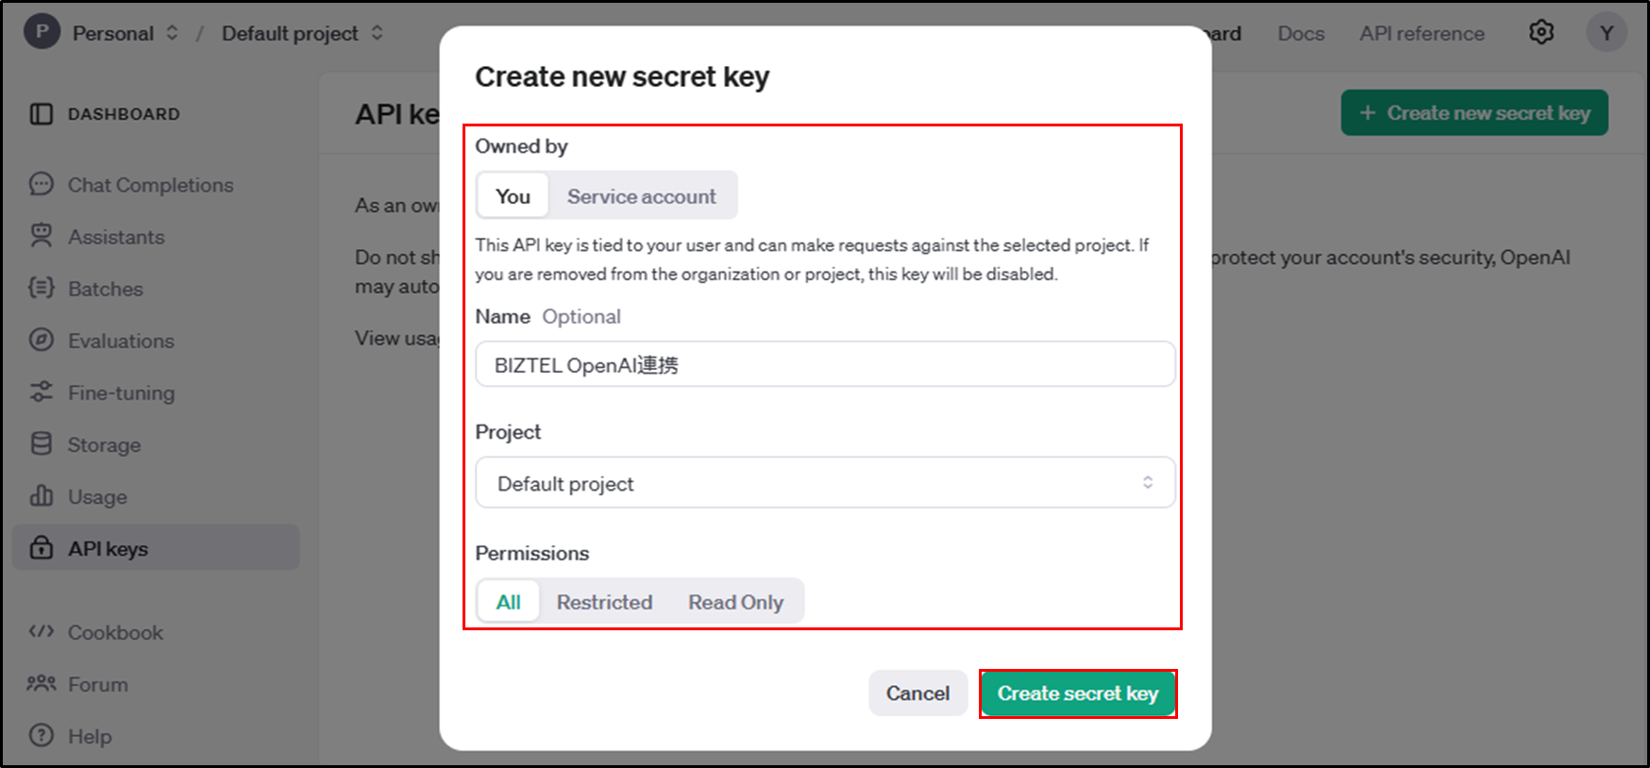Image resolution: width=1650 pixels, height=768 pixels.
Task: Click the Chat Completions speech bubble icon
Action: click(x=41, y=184)
